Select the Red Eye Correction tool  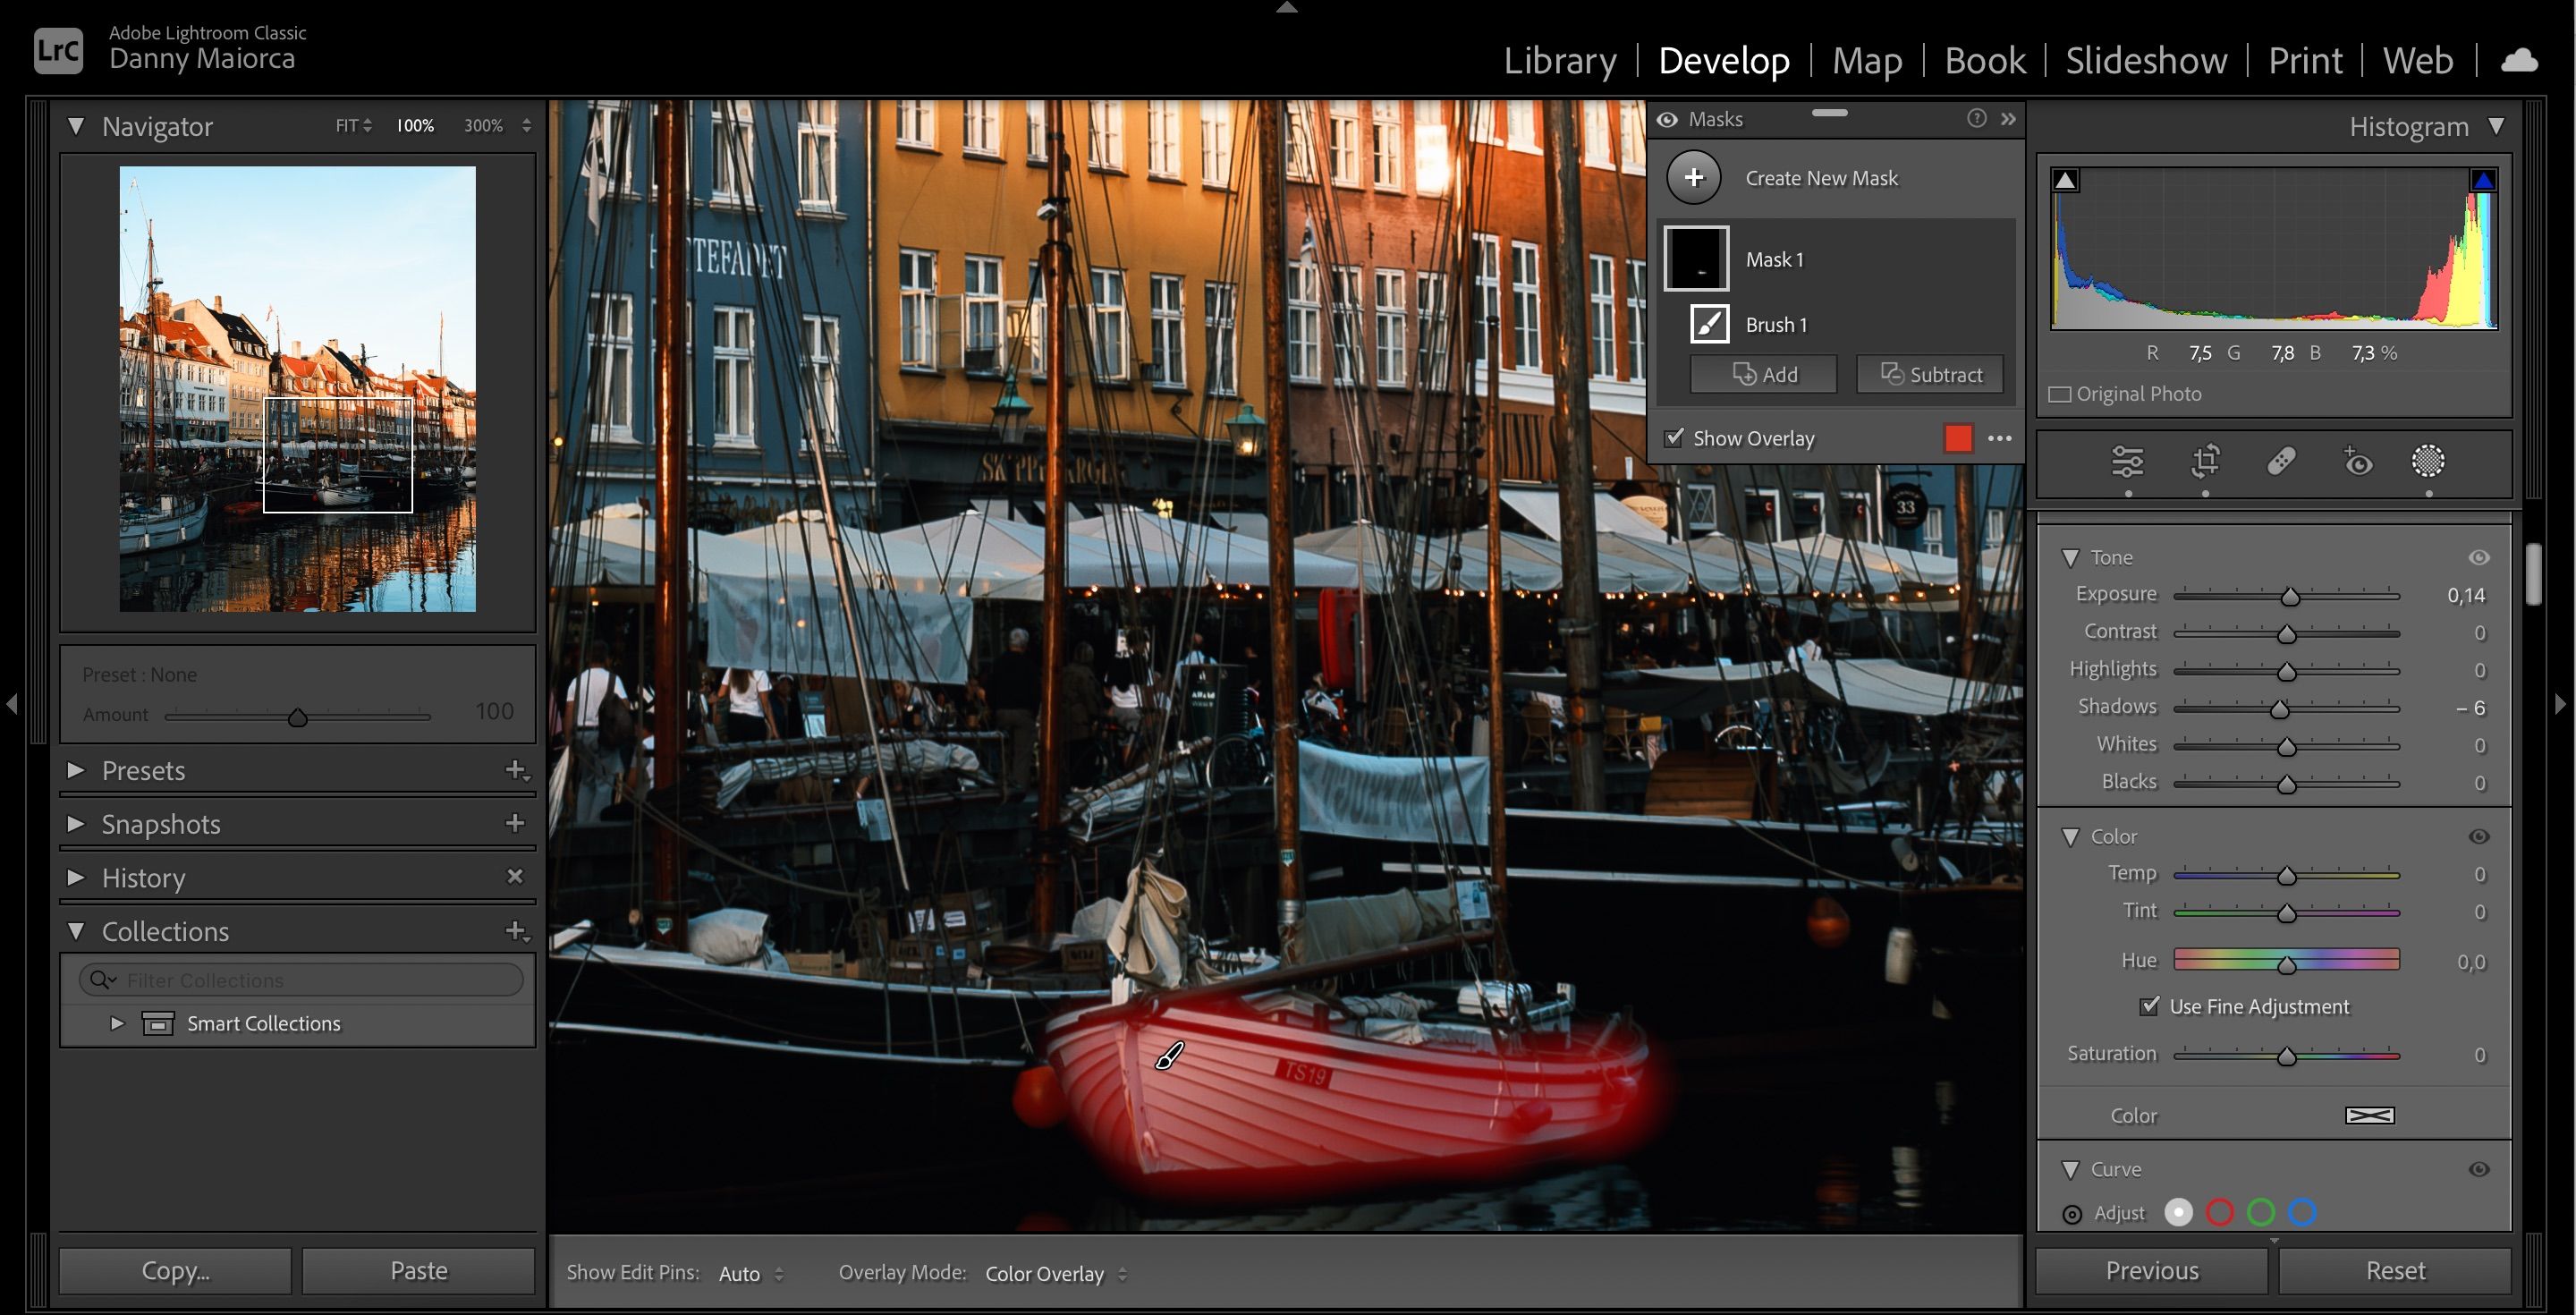(x=2357, y=462)
